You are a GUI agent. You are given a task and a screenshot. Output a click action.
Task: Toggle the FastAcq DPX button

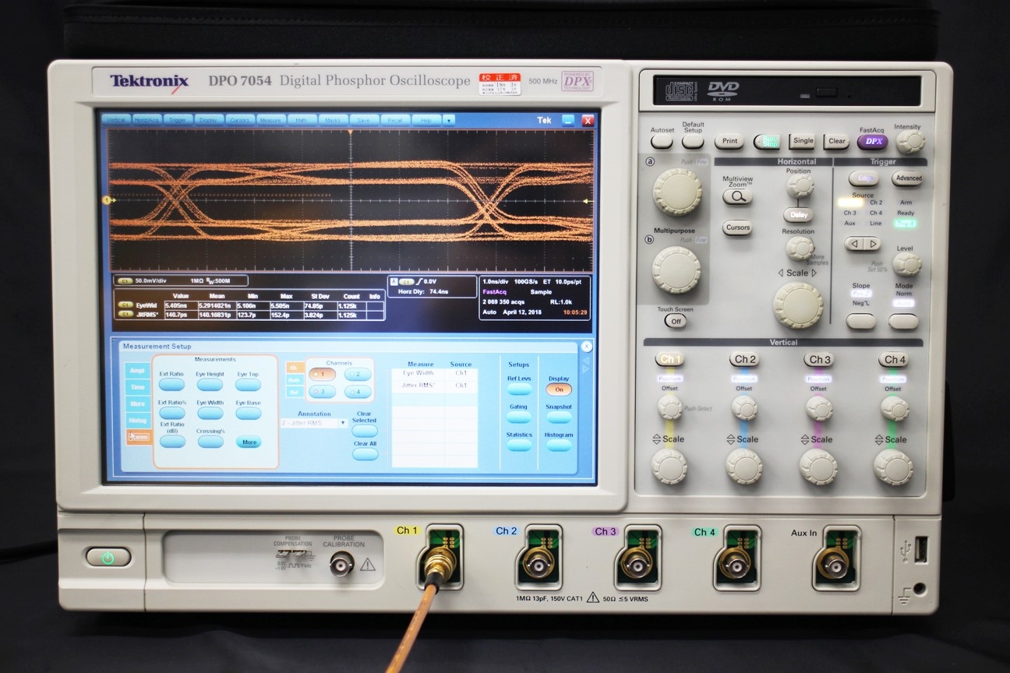pyautogui.click(x=873, y=142)
